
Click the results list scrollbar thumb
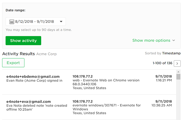[x=179, y=77]
